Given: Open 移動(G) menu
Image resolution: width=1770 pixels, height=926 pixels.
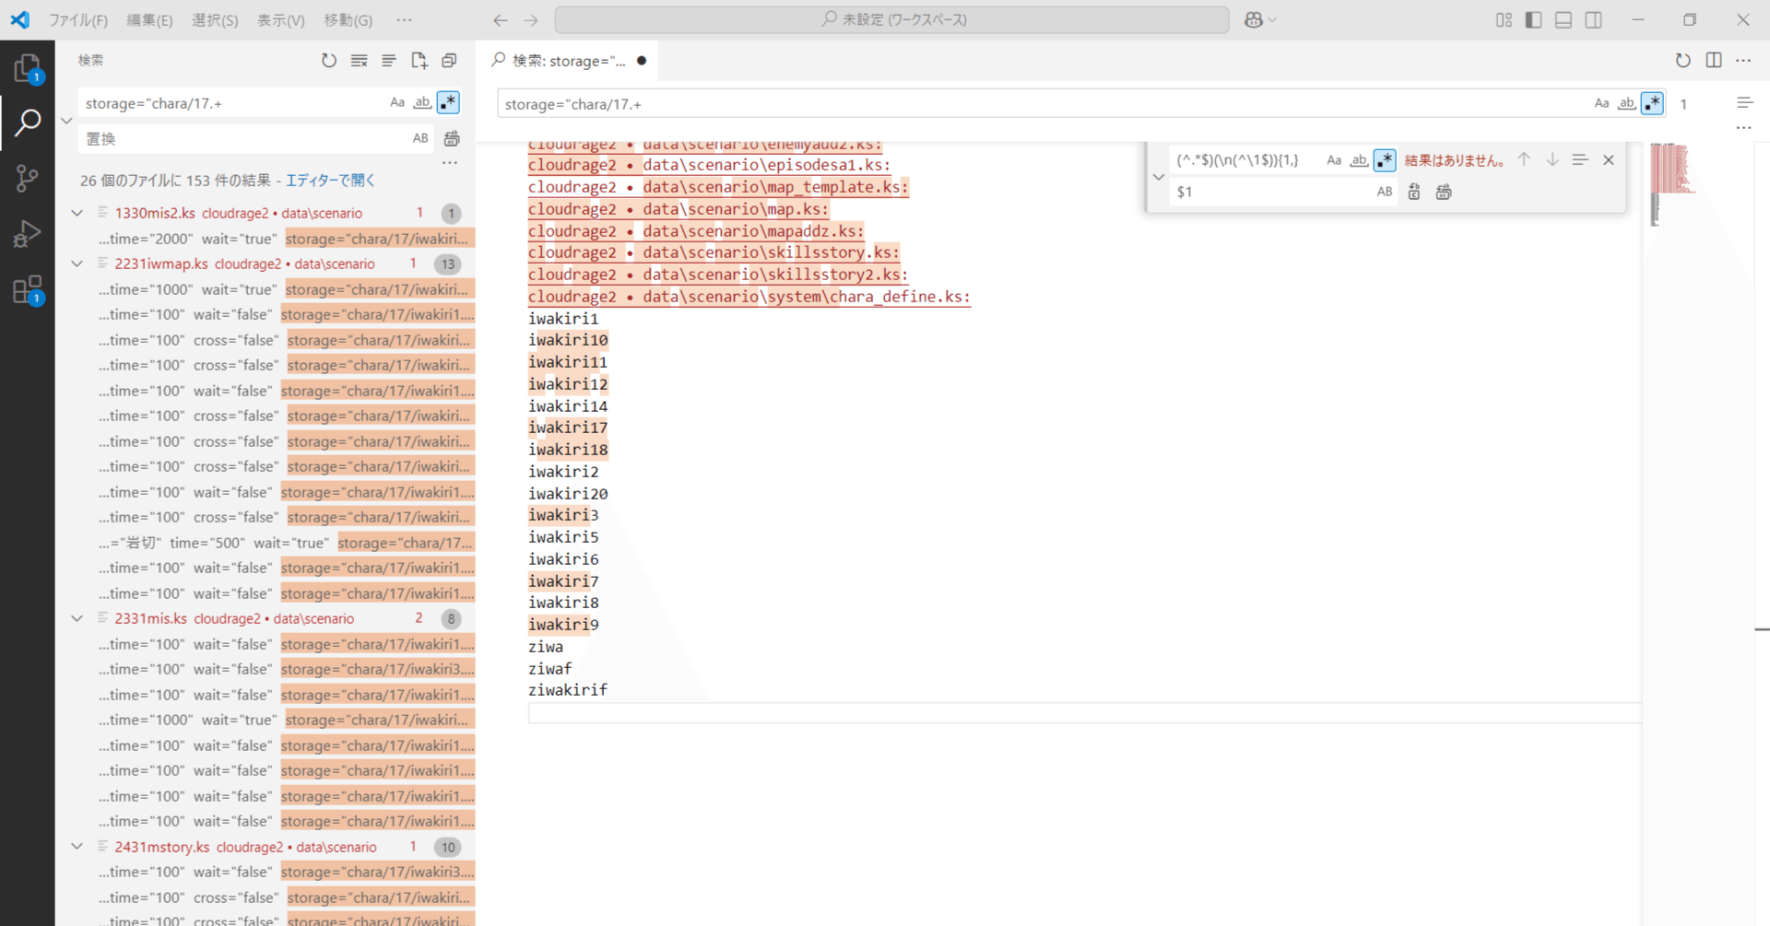Looking at the screenshot, I should [348, 19].
